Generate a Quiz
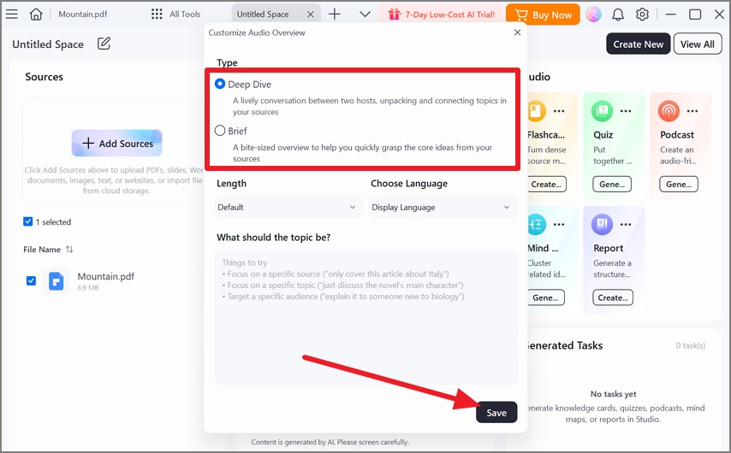The height and width of the screenshot is (453, 731). 612,184
